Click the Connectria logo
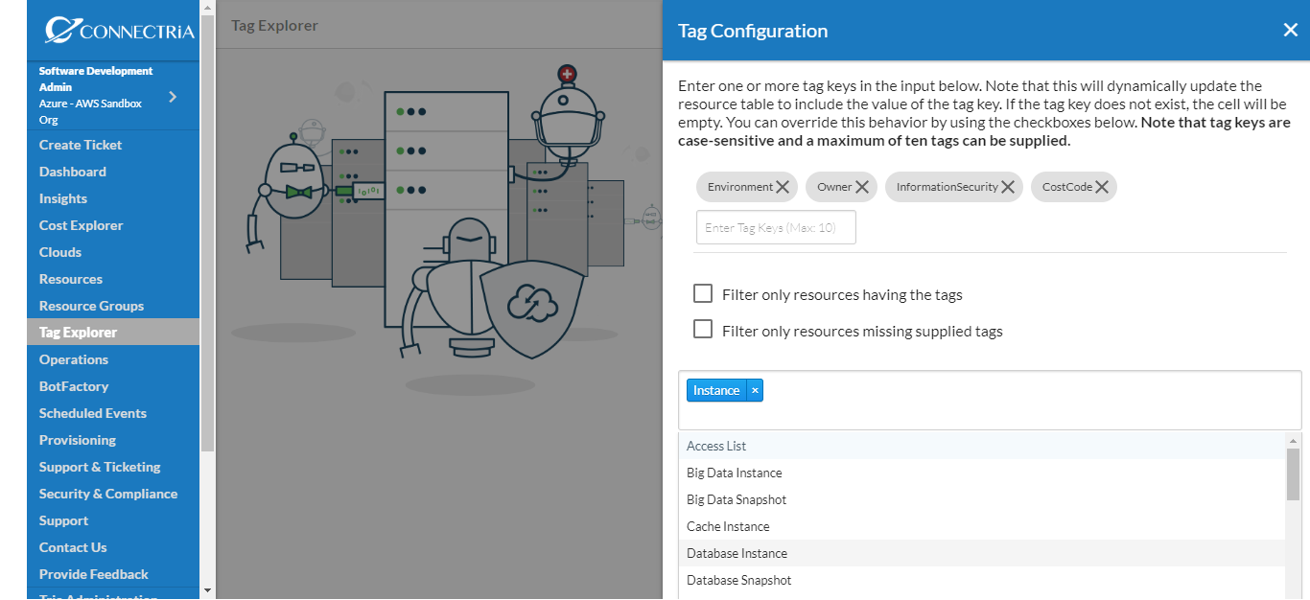This screenshot has width=1310, height=600. click(x=119, y=31)
